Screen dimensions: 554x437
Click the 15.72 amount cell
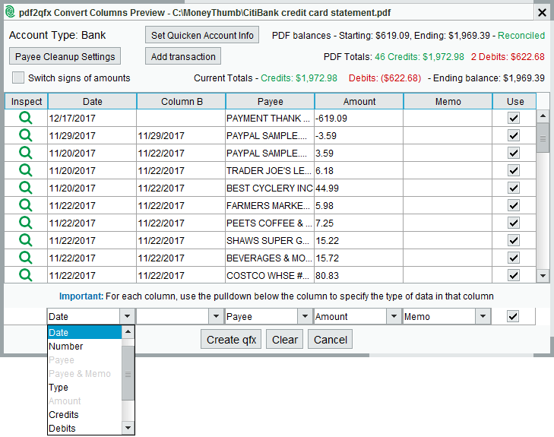pos(359,258)
